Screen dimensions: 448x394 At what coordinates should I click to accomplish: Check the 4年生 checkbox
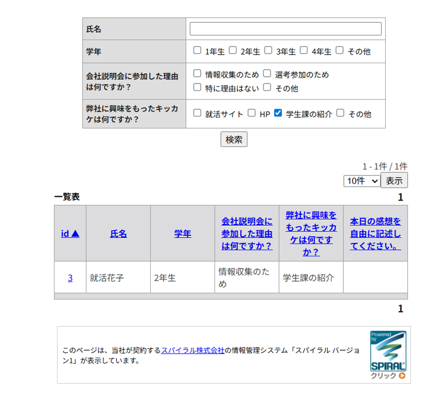coord(304,51)
